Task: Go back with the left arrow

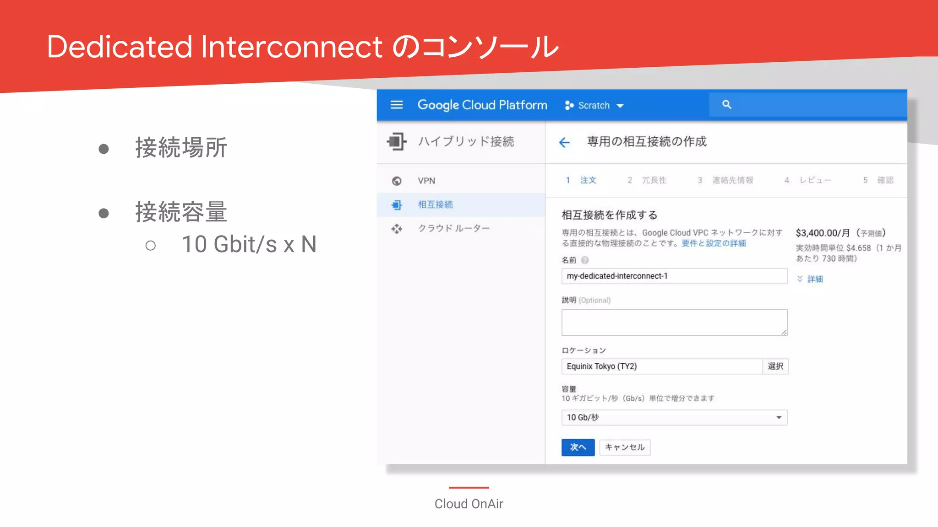Action: [x=564, y=142]
